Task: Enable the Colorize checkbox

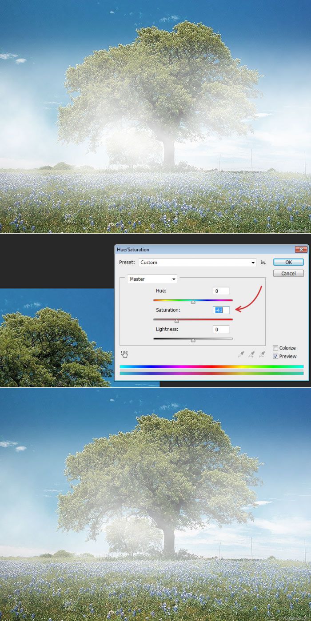Action: point(275,348)
